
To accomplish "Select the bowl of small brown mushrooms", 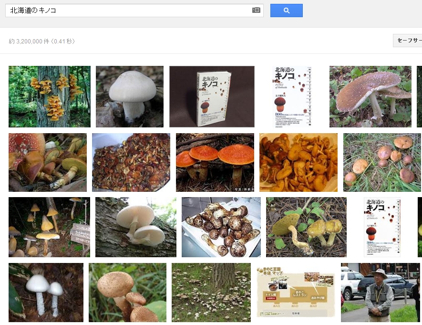I will tap(131, 162).
